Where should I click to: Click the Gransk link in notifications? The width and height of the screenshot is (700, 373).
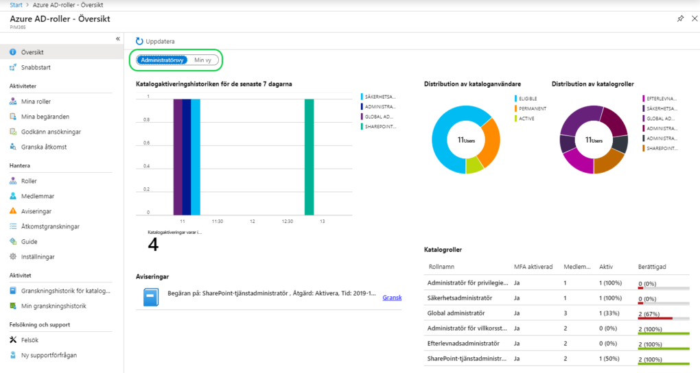tap(392, 297)
